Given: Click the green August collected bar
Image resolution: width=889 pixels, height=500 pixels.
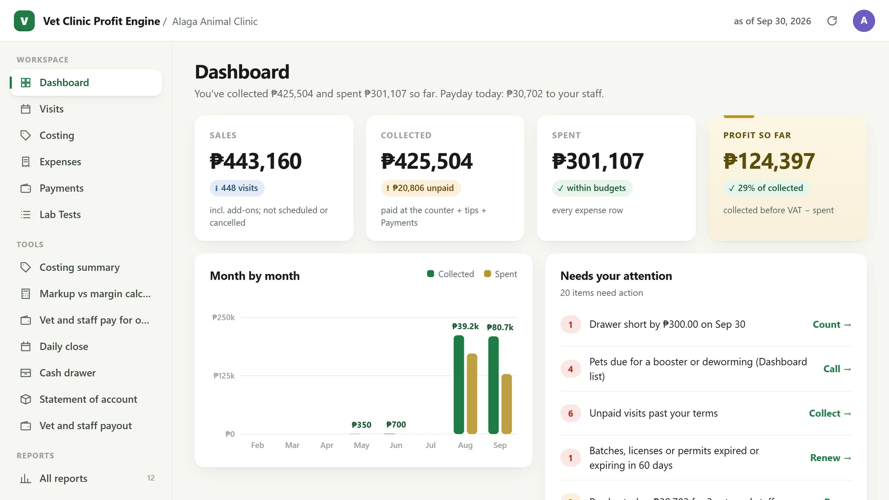Looking at the screenshot, I should pyautogui.click(x=459, y=385).
